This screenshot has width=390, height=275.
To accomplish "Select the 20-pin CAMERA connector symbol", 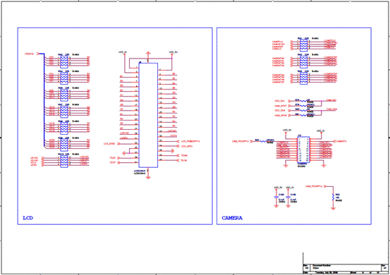I will coord(303,149).
